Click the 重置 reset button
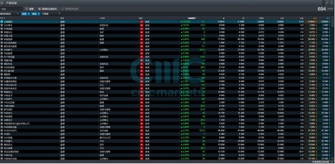This screenshot has height=164, width=335. (x=29, y=9)
